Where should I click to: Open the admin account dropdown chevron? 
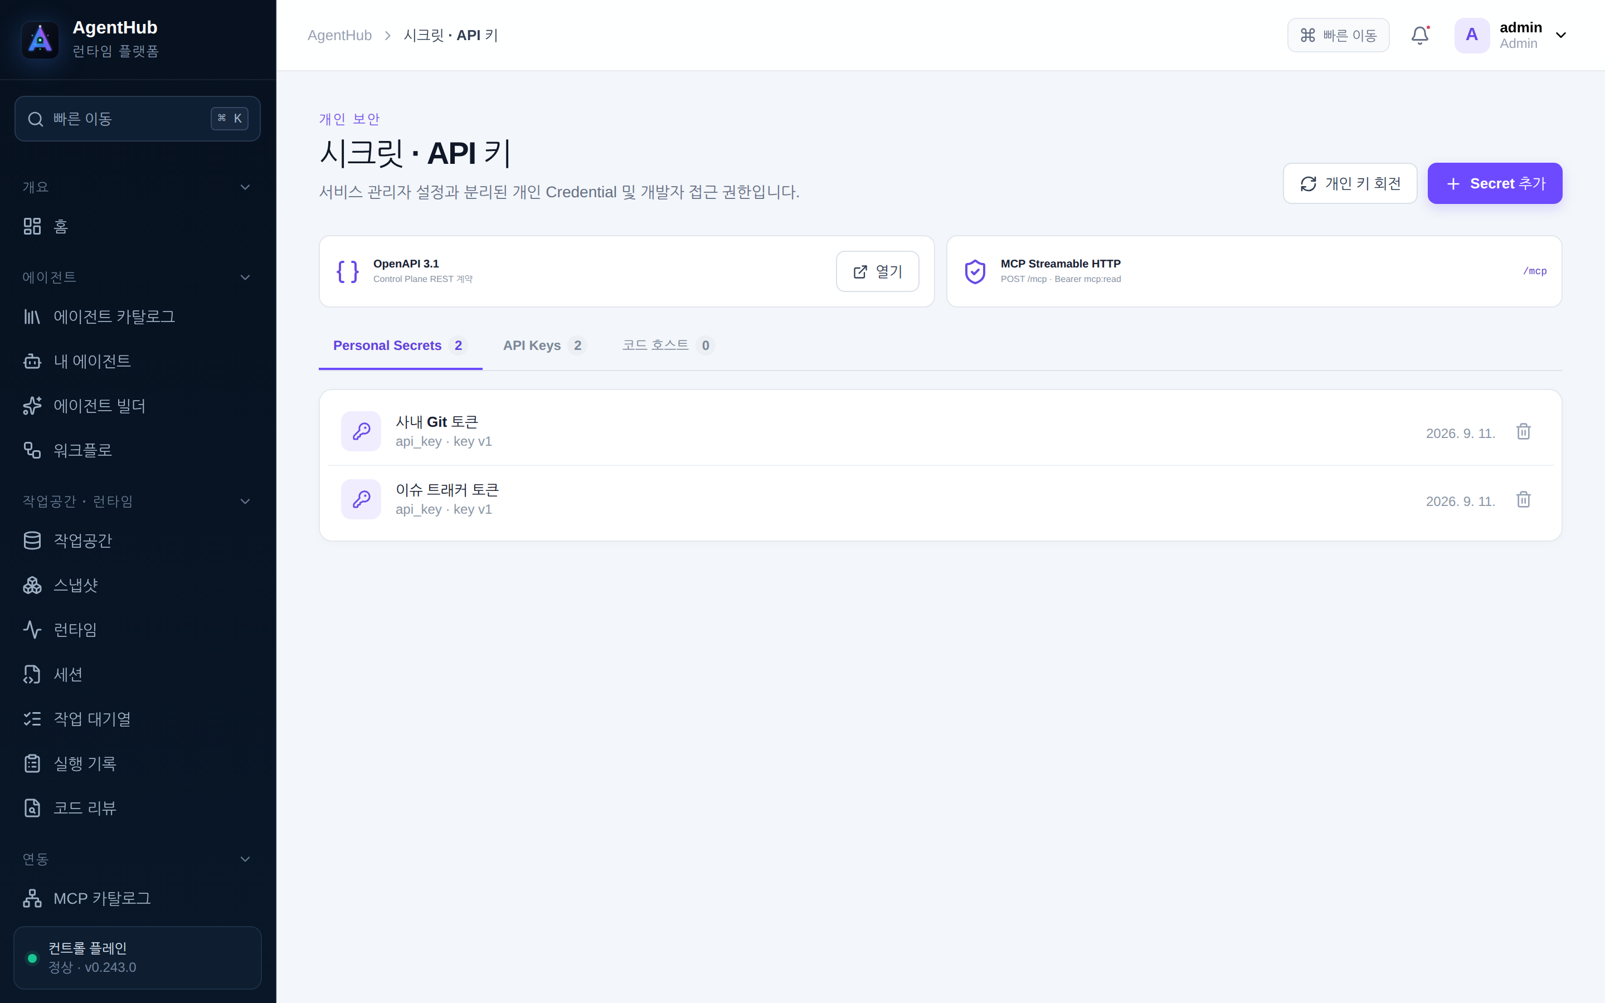click(1560, 35)
